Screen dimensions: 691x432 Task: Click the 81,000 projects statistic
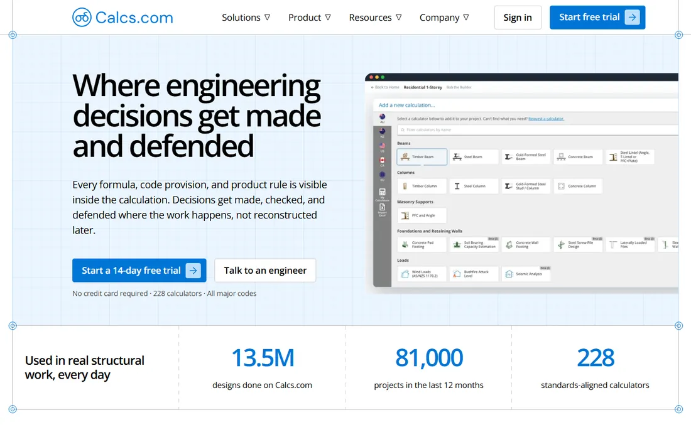tap(429, 357)
